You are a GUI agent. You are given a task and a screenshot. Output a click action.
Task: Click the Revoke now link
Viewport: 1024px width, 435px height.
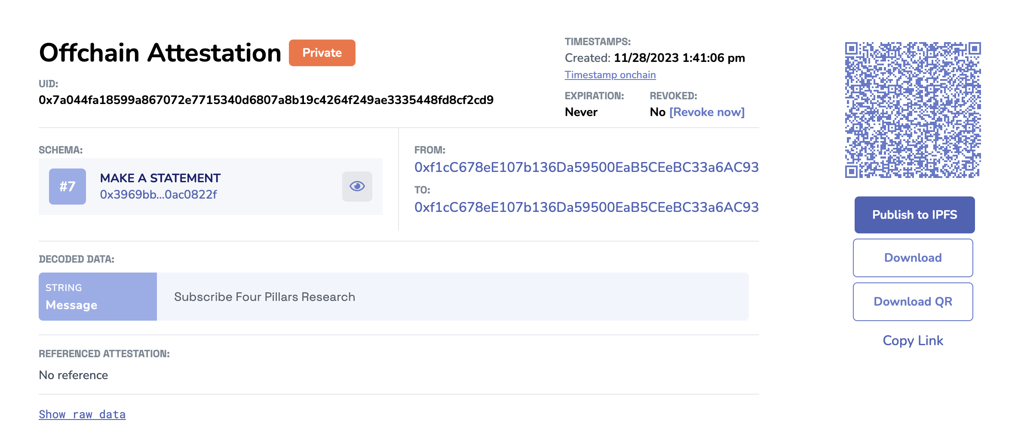pos(707,112)
